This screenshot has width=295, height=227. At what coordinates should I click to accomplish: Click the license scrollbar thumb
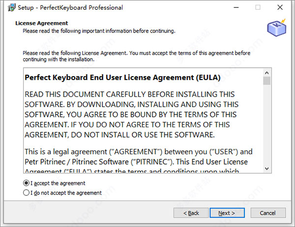[267, 81]
